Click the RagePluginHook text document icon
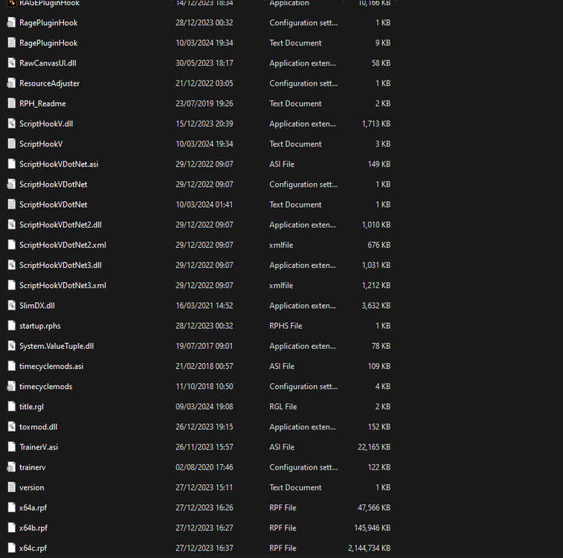 pyautogui.click(x=11, y=42)
